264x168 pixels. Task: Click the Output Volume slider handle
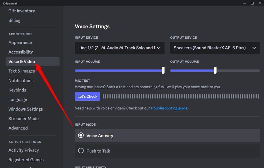pos(215,70)
